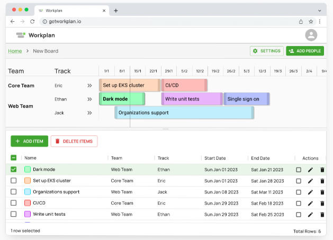
Task: Click the site info icon before URL
Action: pyautogui.click(x=44, y=22)
